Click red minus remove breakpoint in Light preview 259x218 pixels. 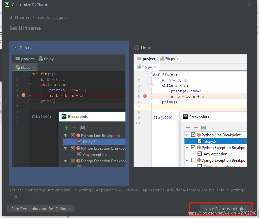[x=196, y=128]
